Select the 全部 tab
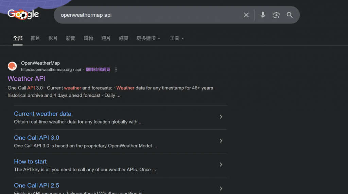348x194 pixels. click(x=18, y=38)
